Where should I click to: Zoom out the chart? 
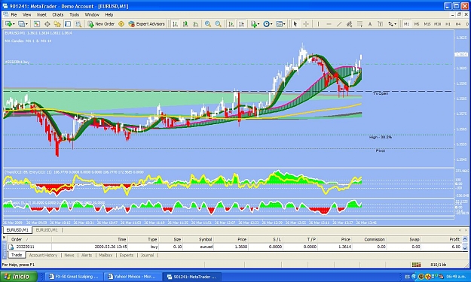[x=218, y=24]
